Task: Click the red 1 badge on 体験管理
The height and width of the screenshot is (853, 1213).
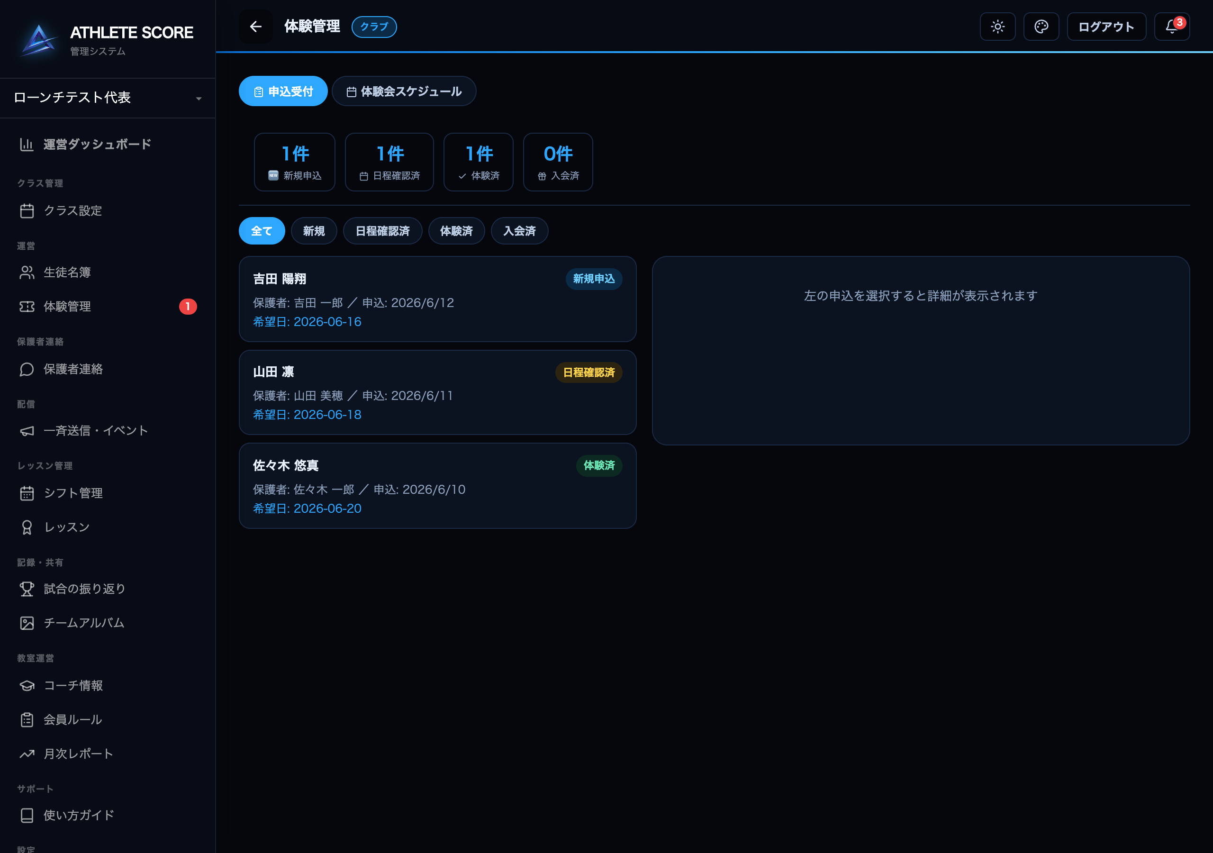Action: [188, 307]
